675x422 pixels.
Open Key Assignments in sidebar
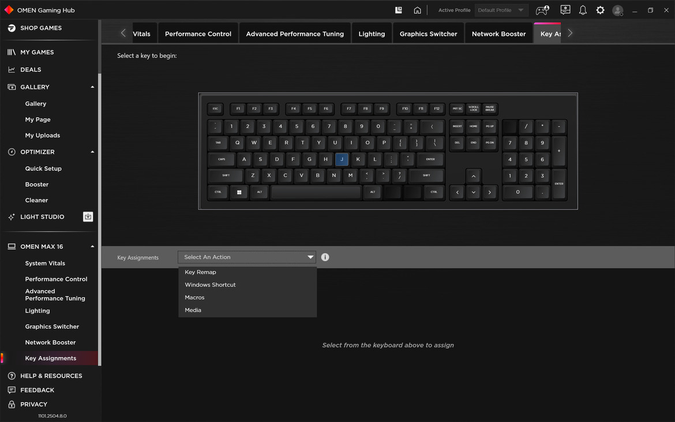49,358
